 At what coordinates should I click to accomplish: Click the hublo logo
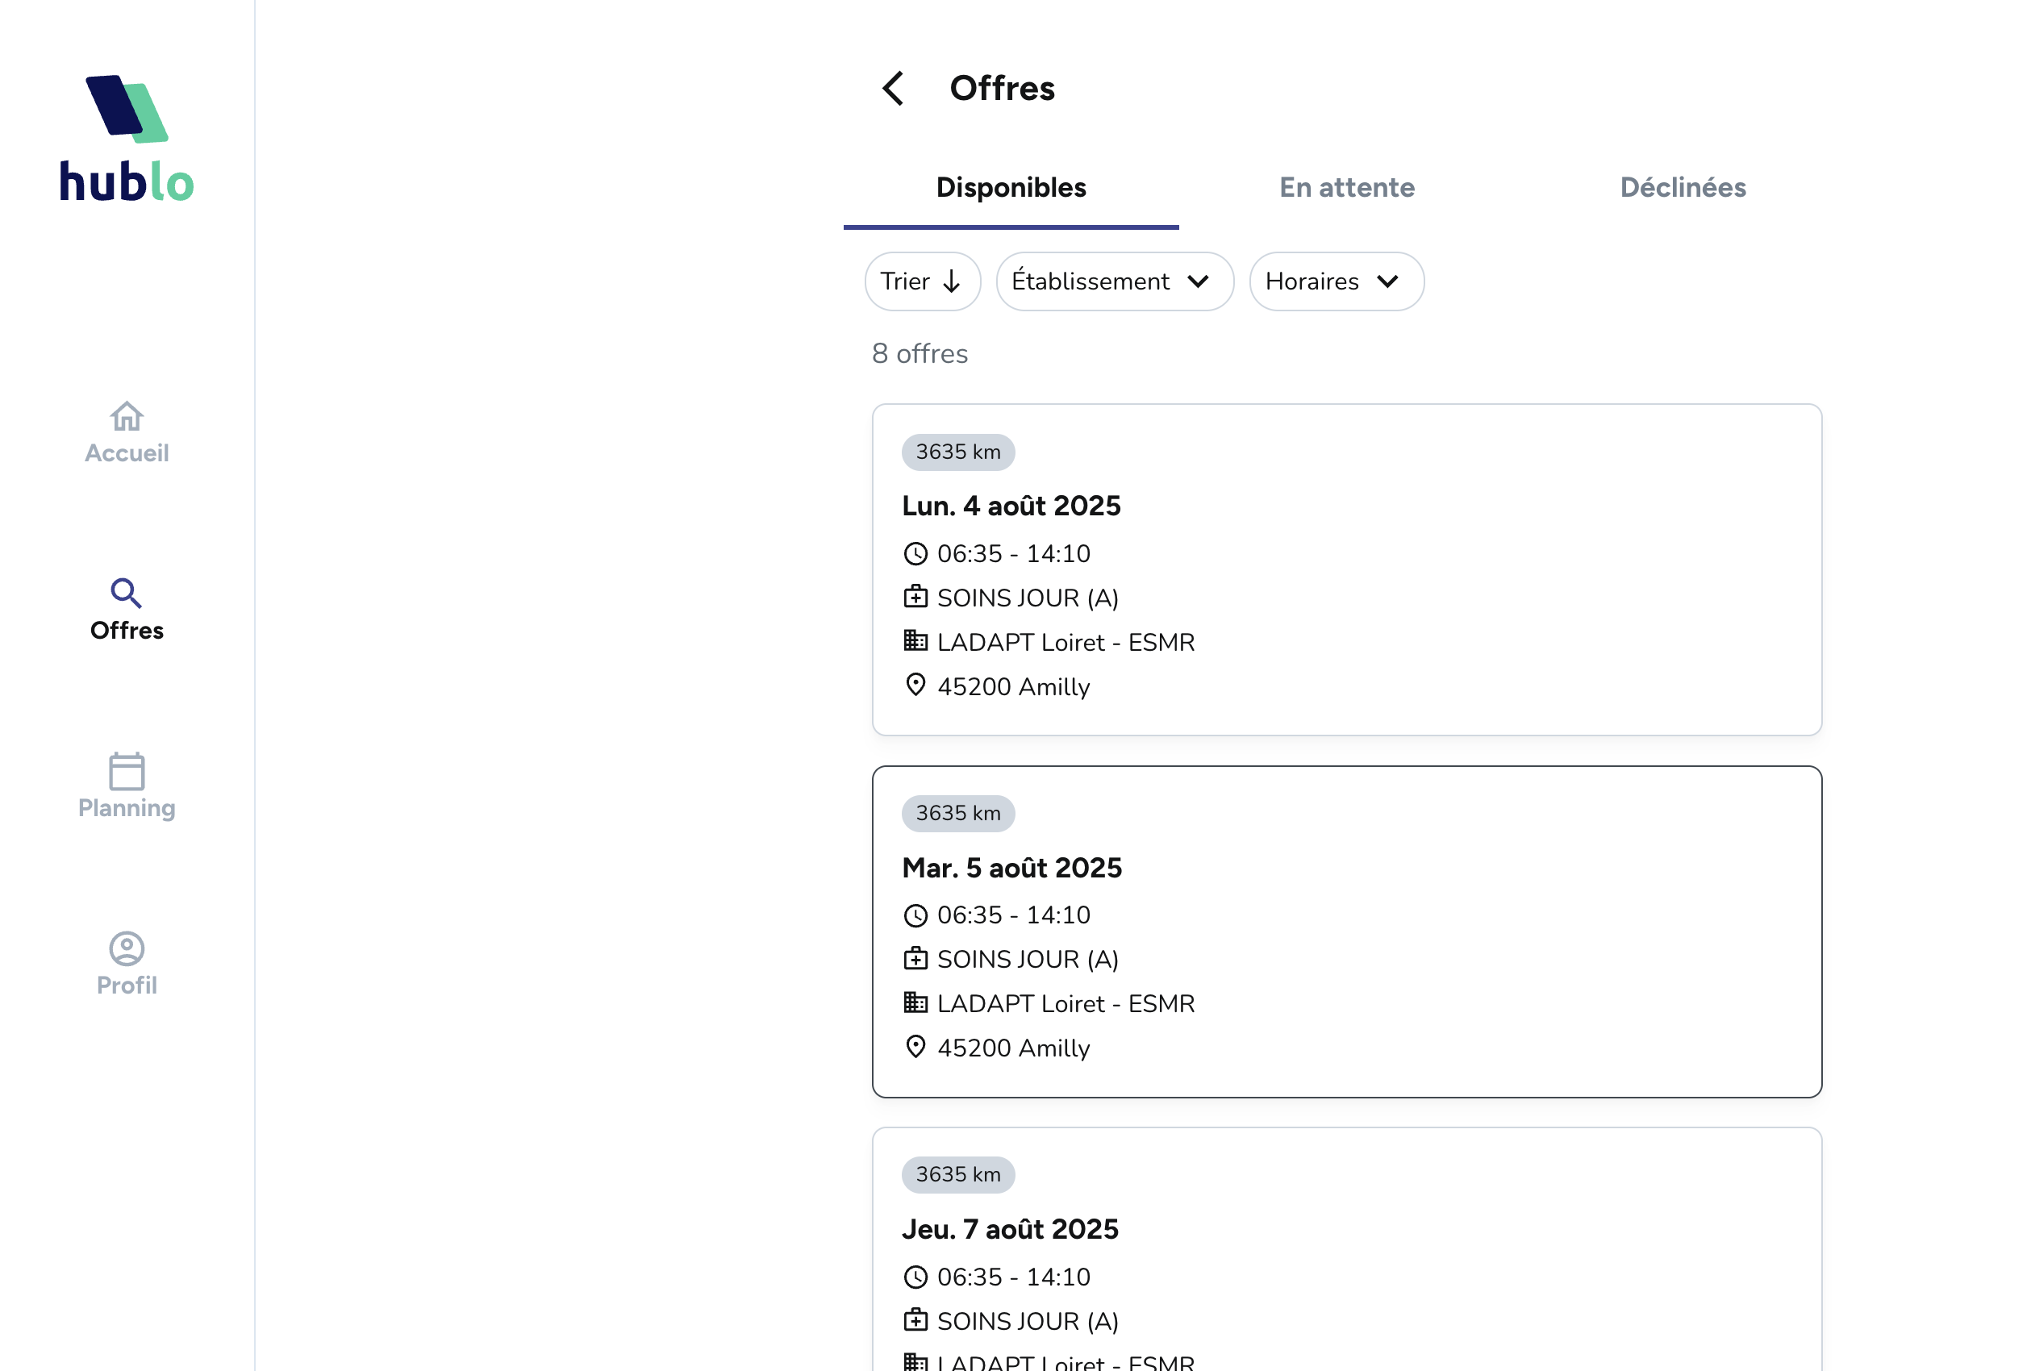click(x=127, y=138)
